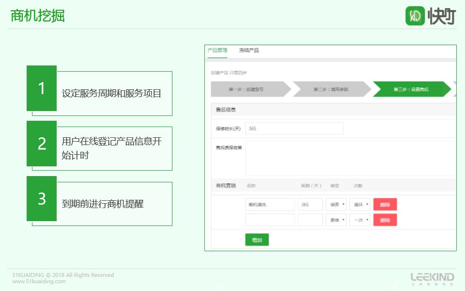Expand the 一次 frequency dropdown
This screenshot has height=291, width=465.
click(360, 220)
